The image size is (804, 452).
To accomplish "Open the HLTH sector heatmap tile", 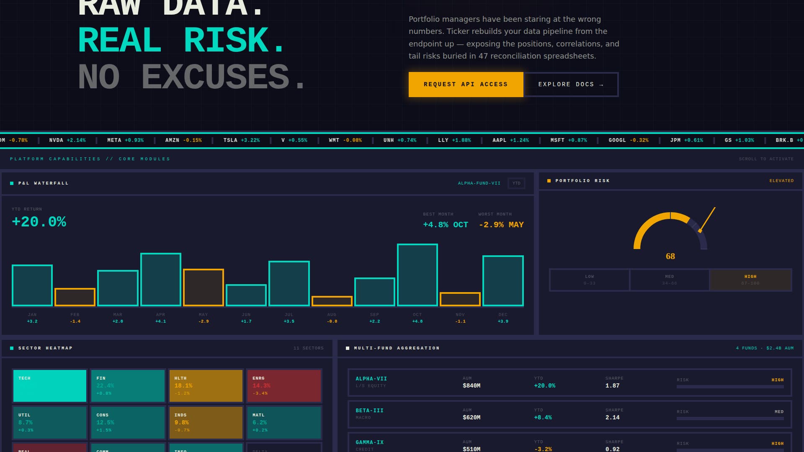I will coord(206,386).
